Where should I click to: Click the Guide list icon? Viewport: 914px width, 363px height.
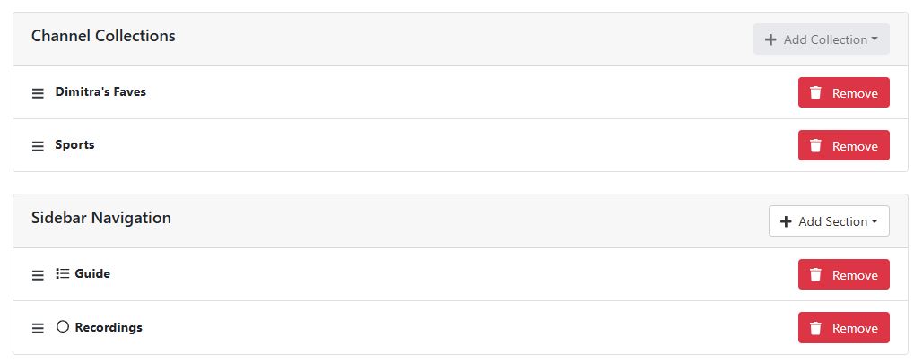[x=63, y=274]
